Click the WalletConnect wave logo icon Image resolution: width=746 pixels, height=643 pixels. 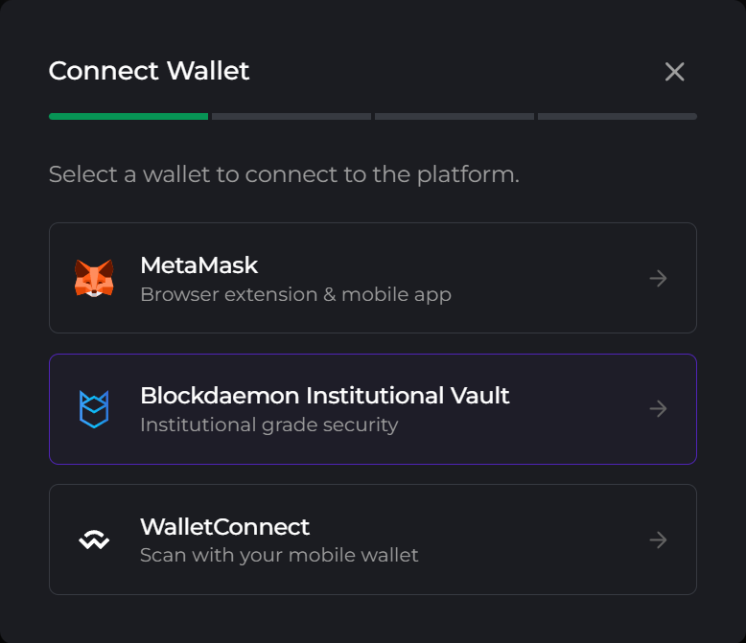94,540
